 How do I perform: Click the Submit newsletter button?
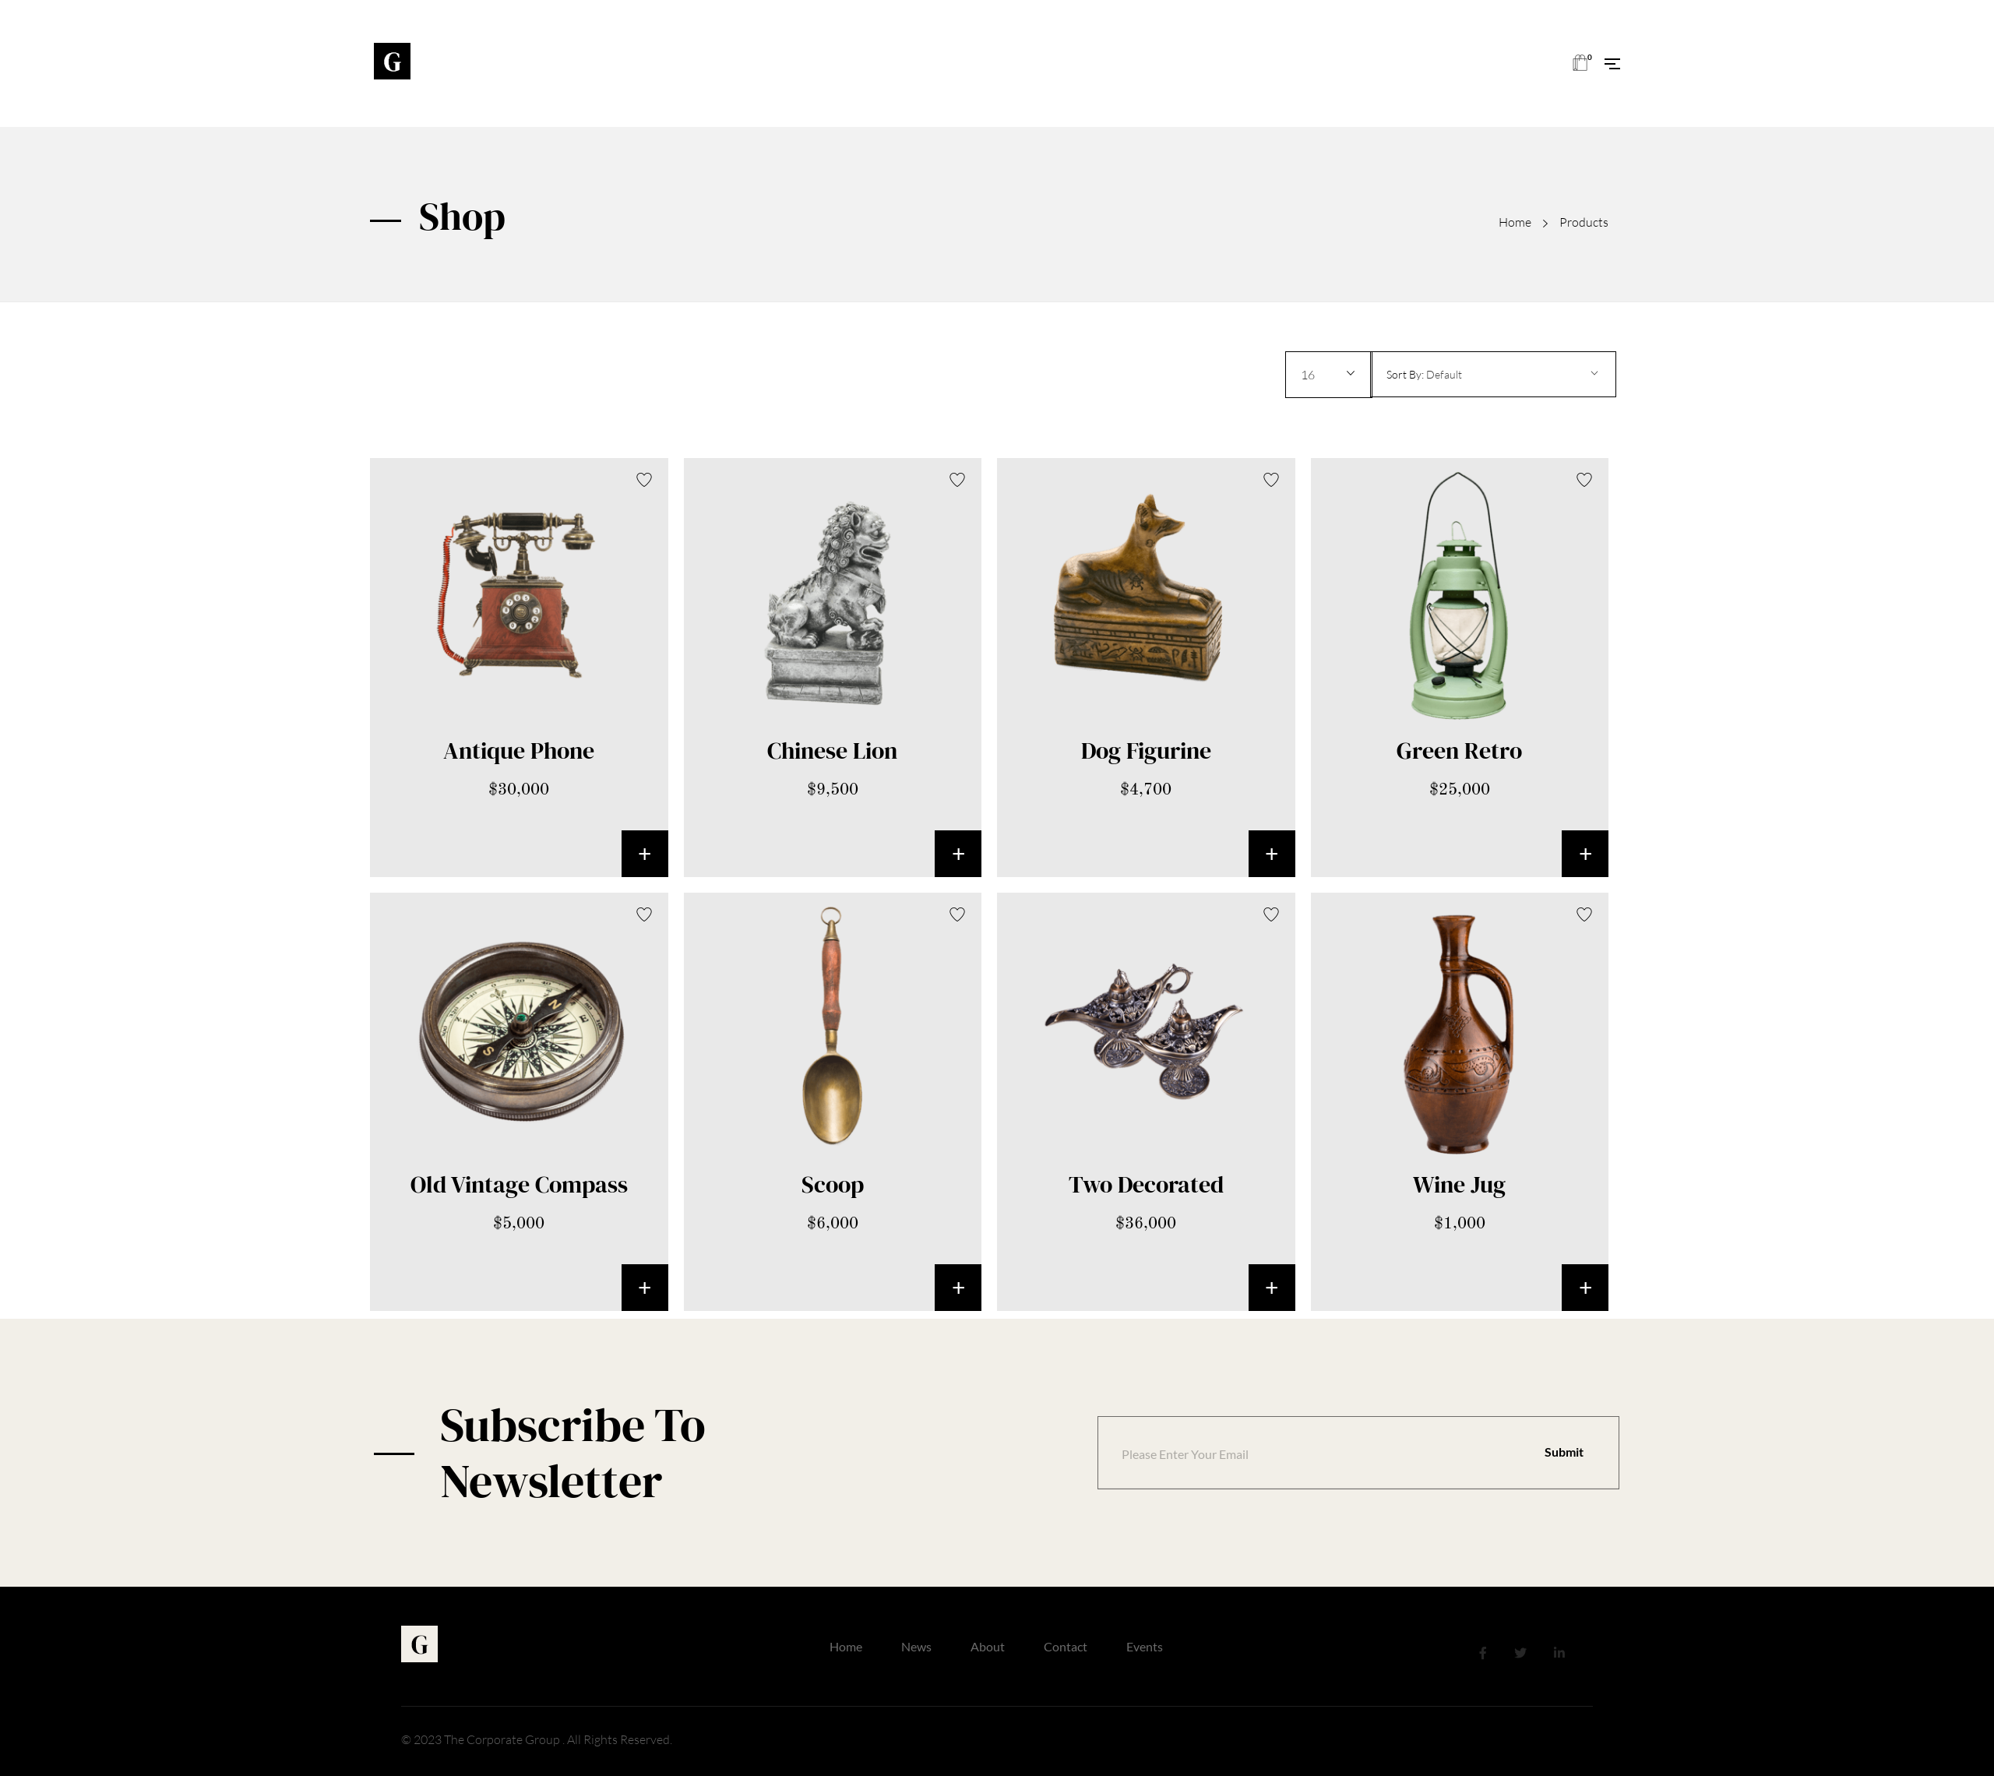1564,1452
